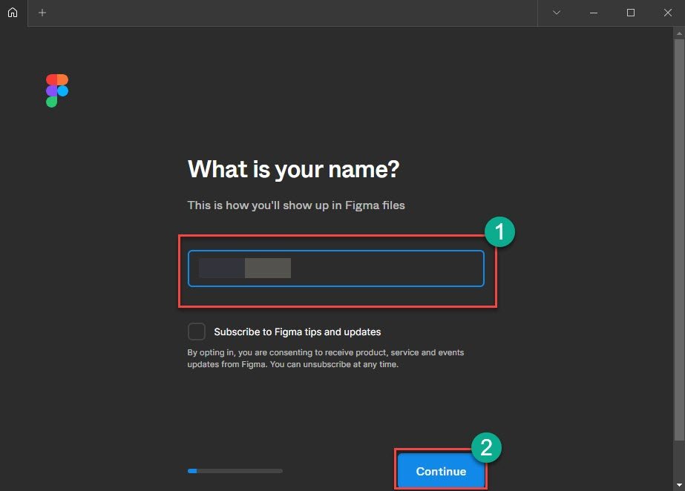Click the vertical scrollbar thumb
This screenshot has width=685, height=491.
[x=679, y=240]
